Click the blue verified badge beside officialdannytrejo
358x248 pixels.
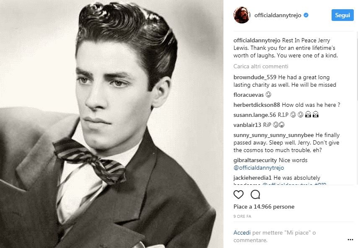(x=306, y=15)
